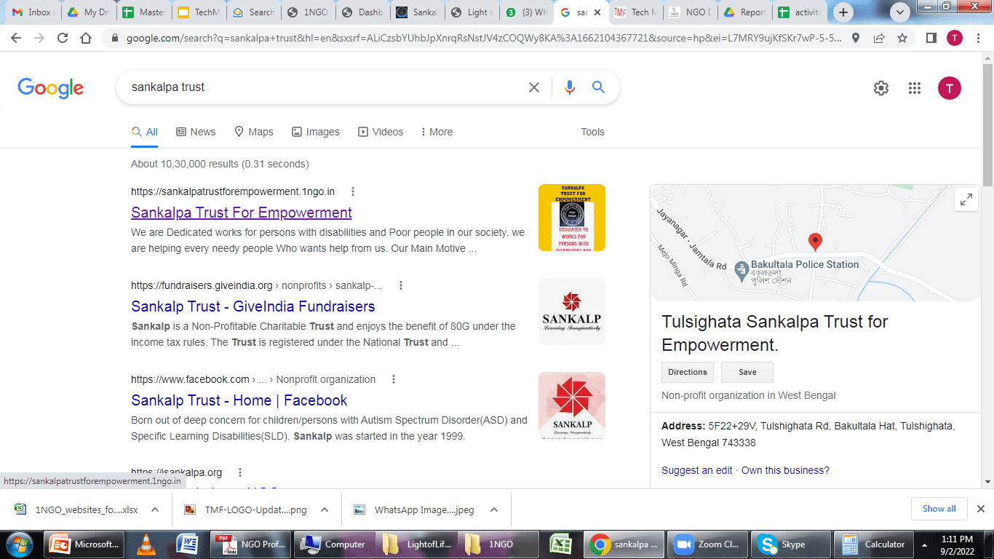Click the browser address bar URL
Viewport: 994px width, 559px height.
[x=484, y=38]
